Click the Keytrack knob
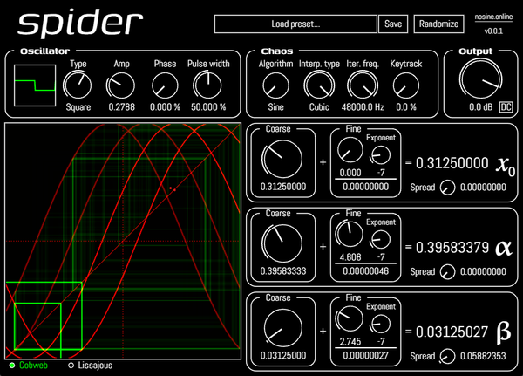The image size is (523, 376). 406,85
